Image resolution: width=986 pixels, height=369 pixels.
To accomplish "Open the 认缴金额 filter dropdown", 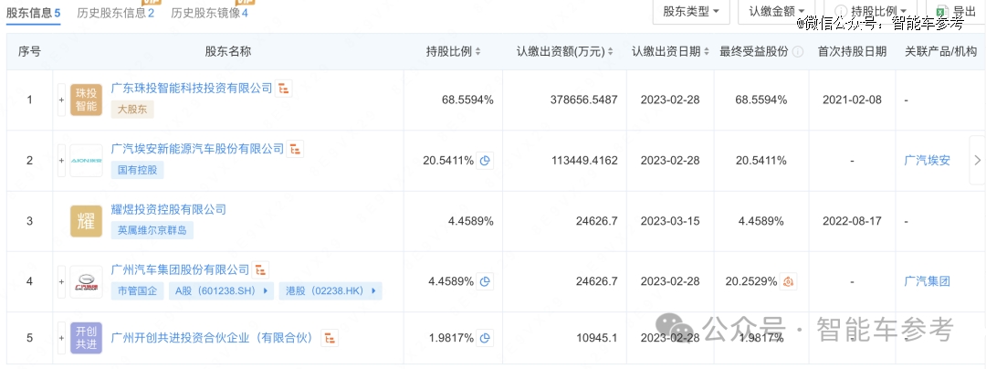I will pyautogui.click(x=777, y=11).
